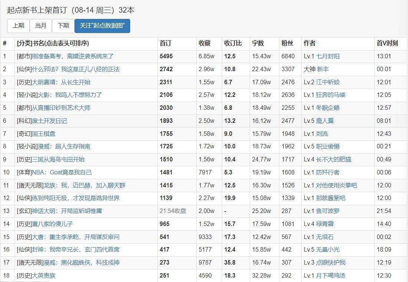Sort by 作者 column header
This screenshot has width=408, height=282.
click(x=309, y=43)
